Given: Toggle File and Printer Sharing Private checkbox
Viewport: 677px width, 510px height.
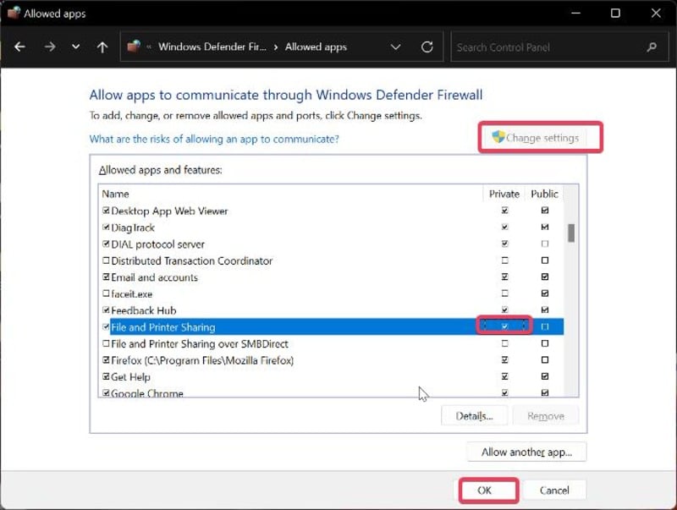Looking at the screenshot, I should point(504,326).
